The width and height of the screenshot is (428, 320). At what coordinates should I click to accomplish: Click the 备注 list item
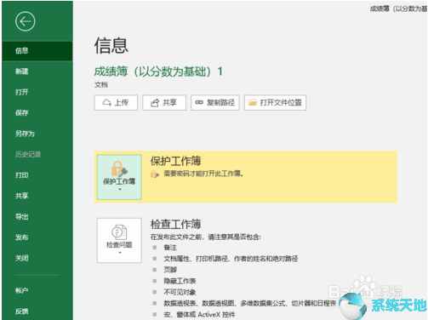point(170,248)
